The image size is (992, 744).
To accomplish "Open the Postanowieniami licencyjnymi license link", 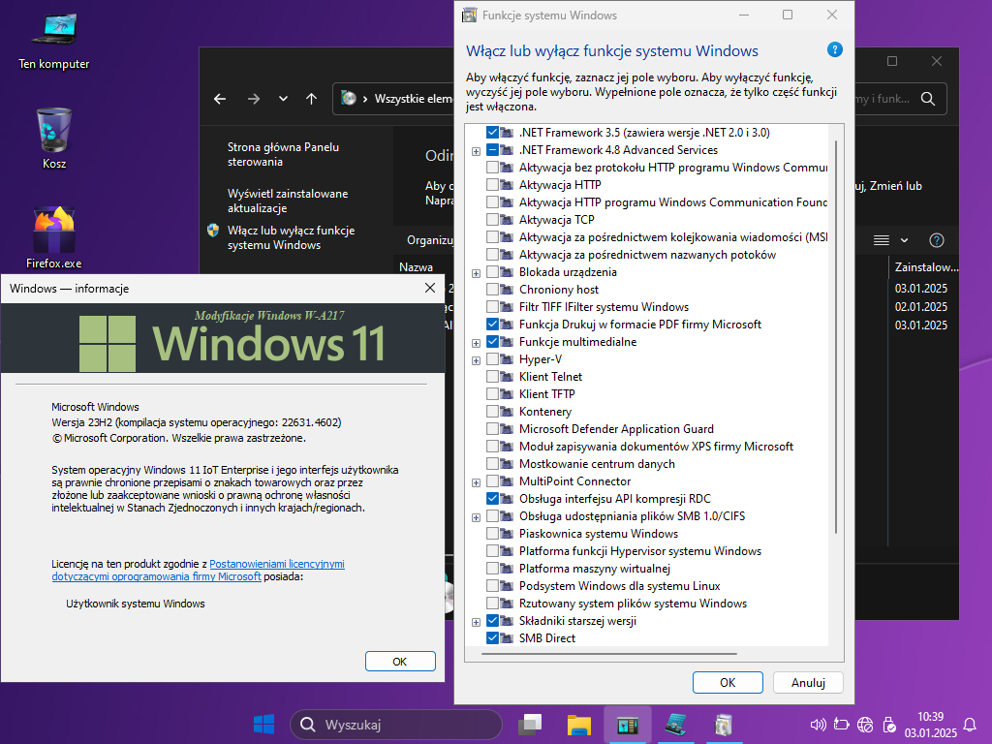I will (277, 564).
